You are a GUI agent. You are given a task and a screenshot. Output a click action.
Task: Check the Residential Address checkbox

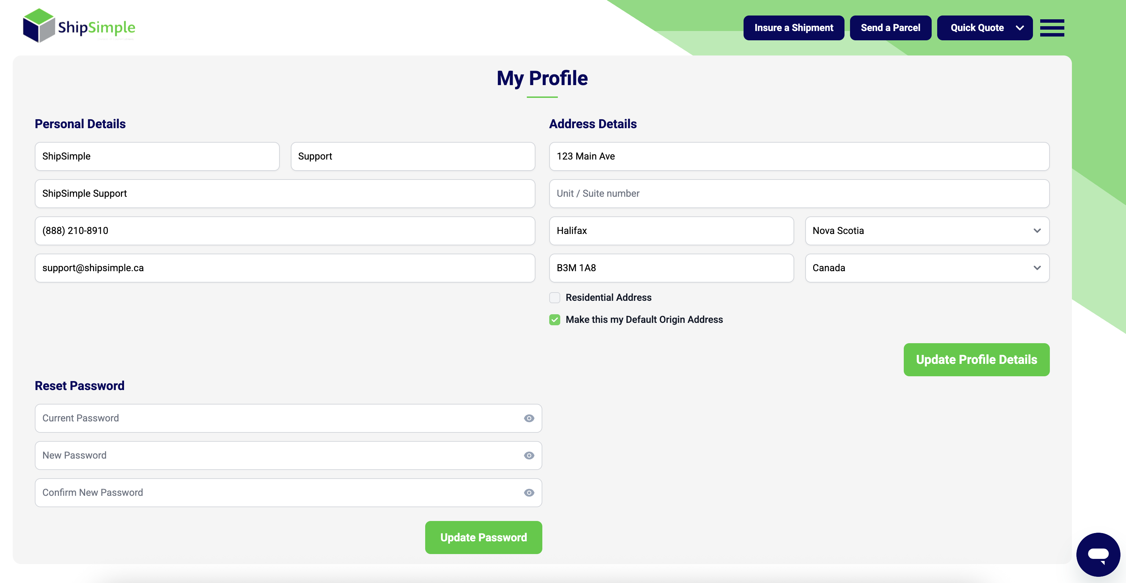pyautogui.click(x=555, y=298)
